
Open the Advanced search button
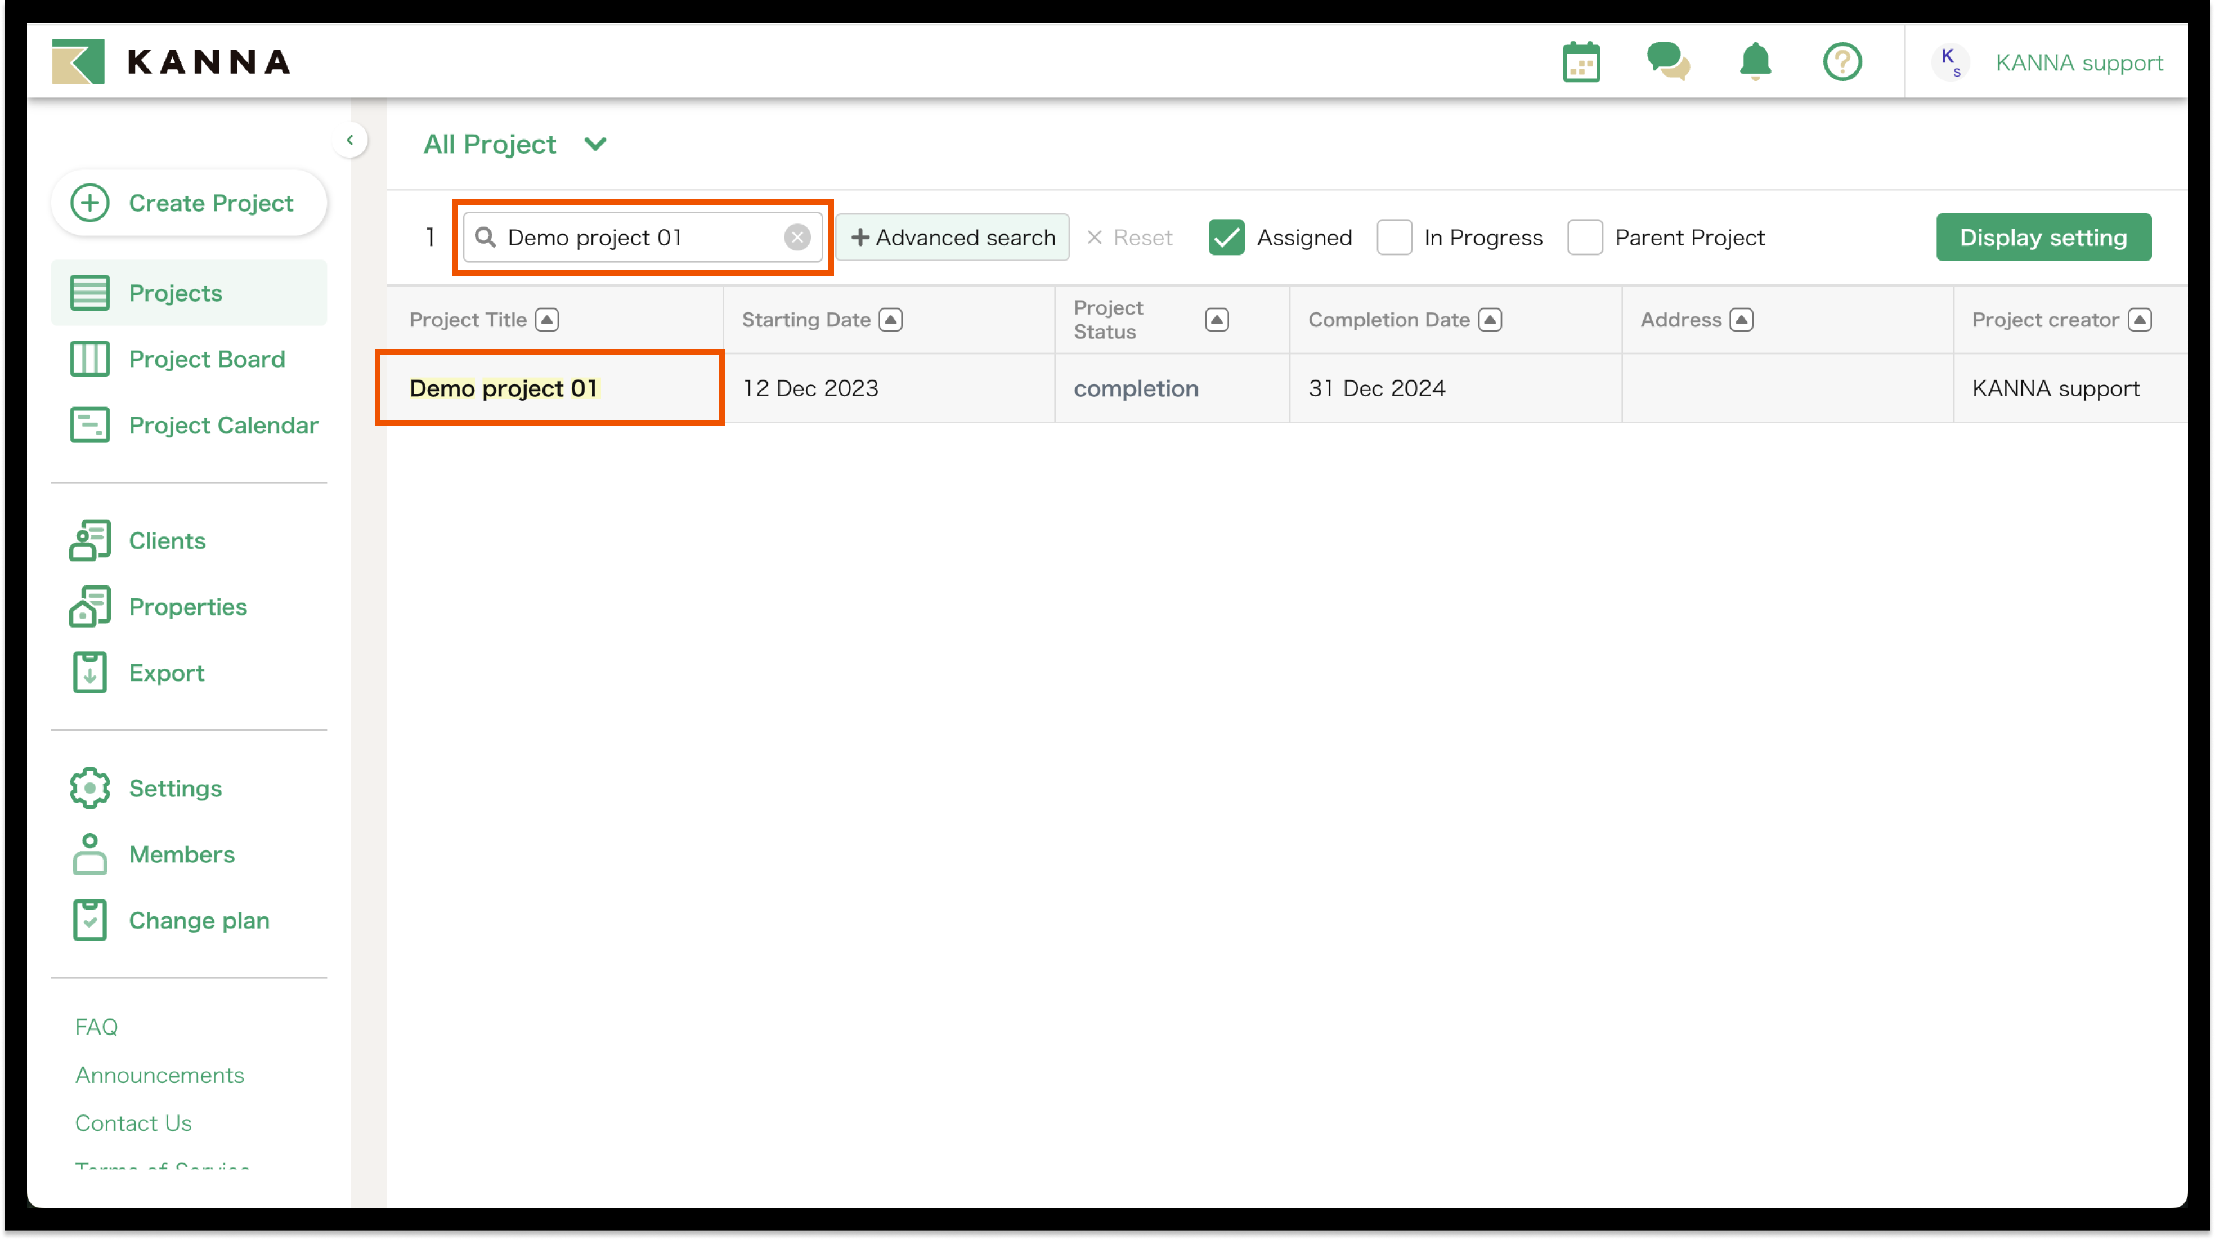(953, 238)
